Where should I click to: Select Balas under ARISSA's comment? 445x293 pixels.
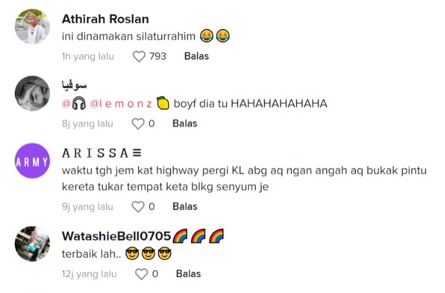tap(185, 207)
